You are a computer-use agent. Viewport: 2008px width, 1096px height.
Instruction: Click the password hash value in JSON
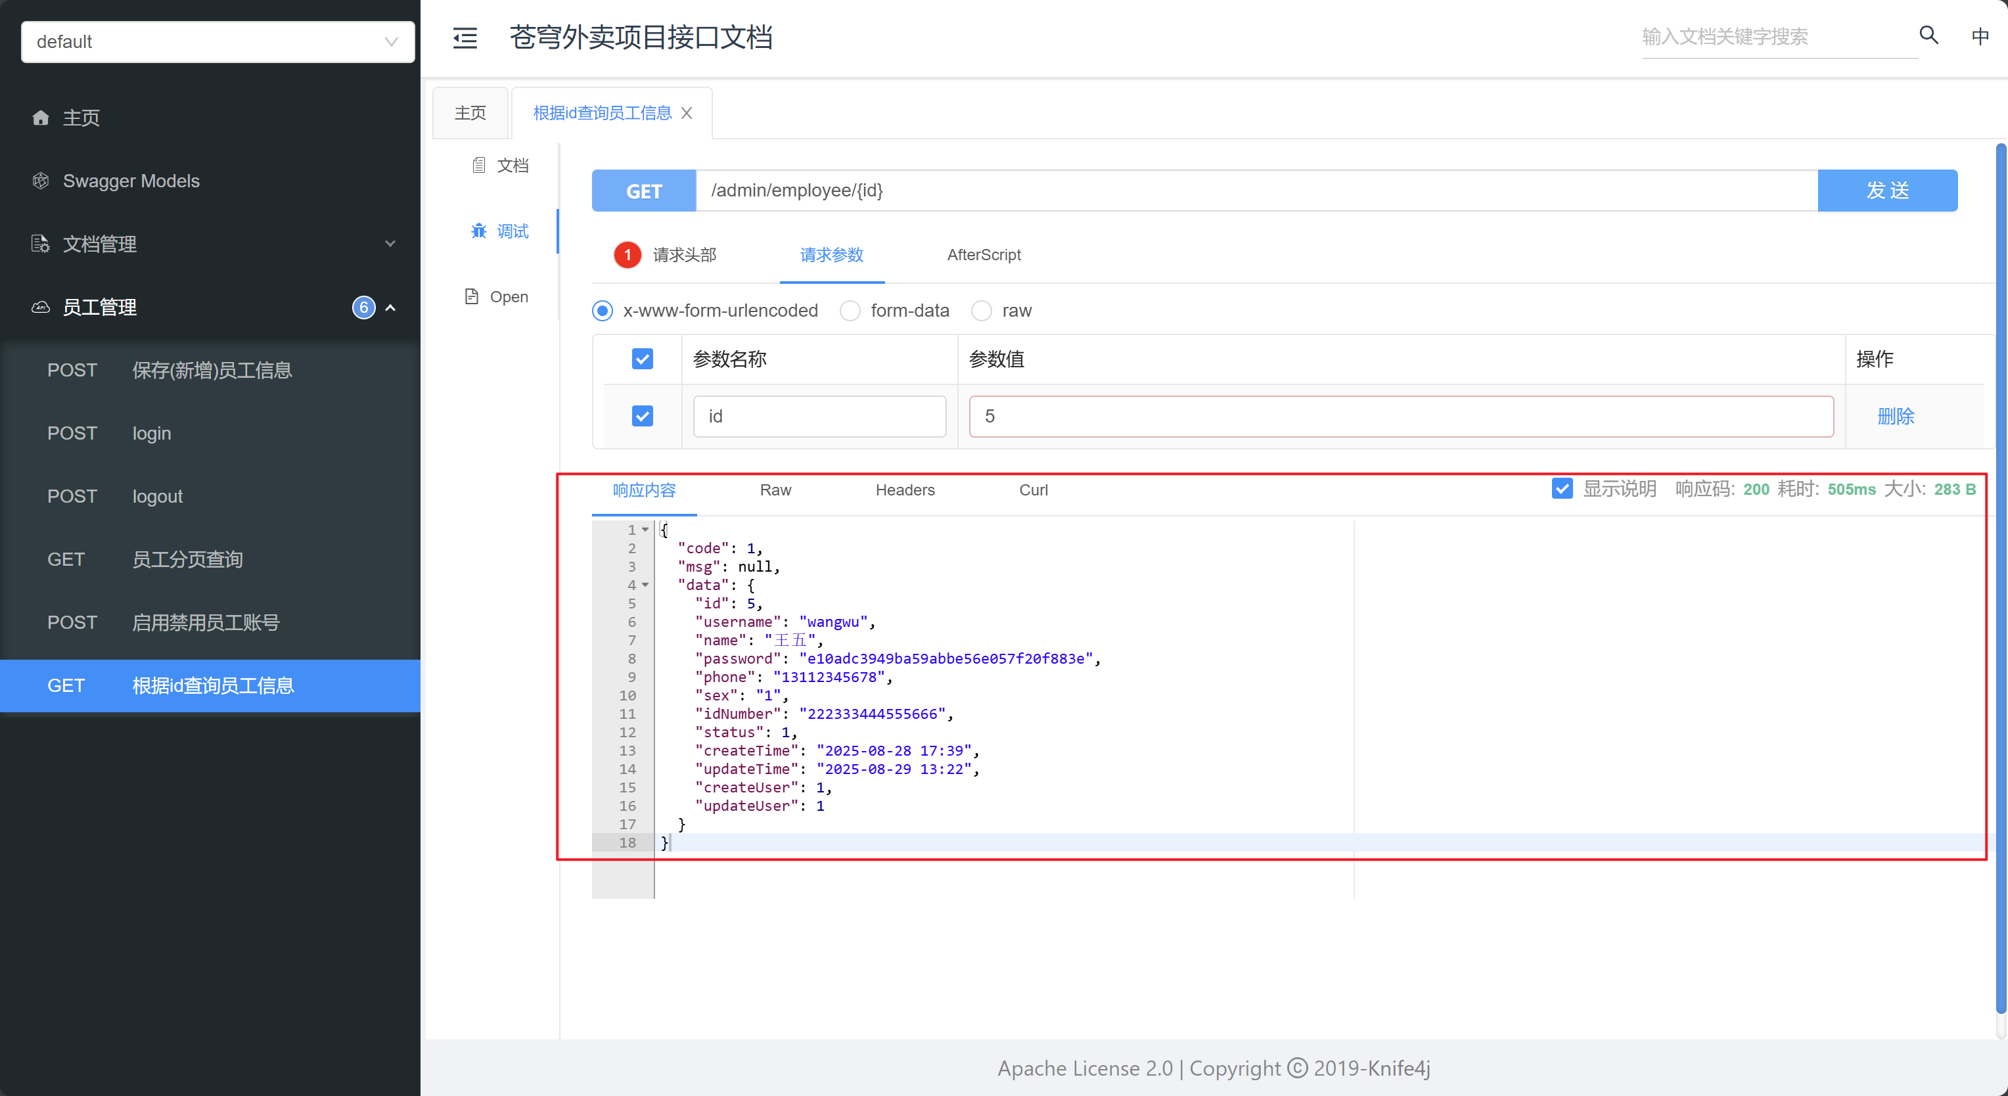tap(946, 658)
